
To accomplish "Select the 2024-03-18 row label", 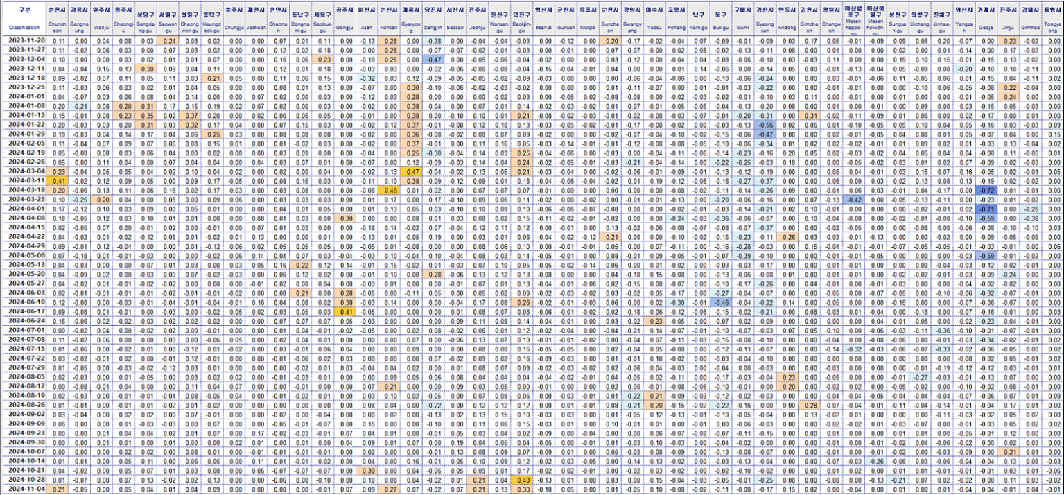I will pos(24,189).
